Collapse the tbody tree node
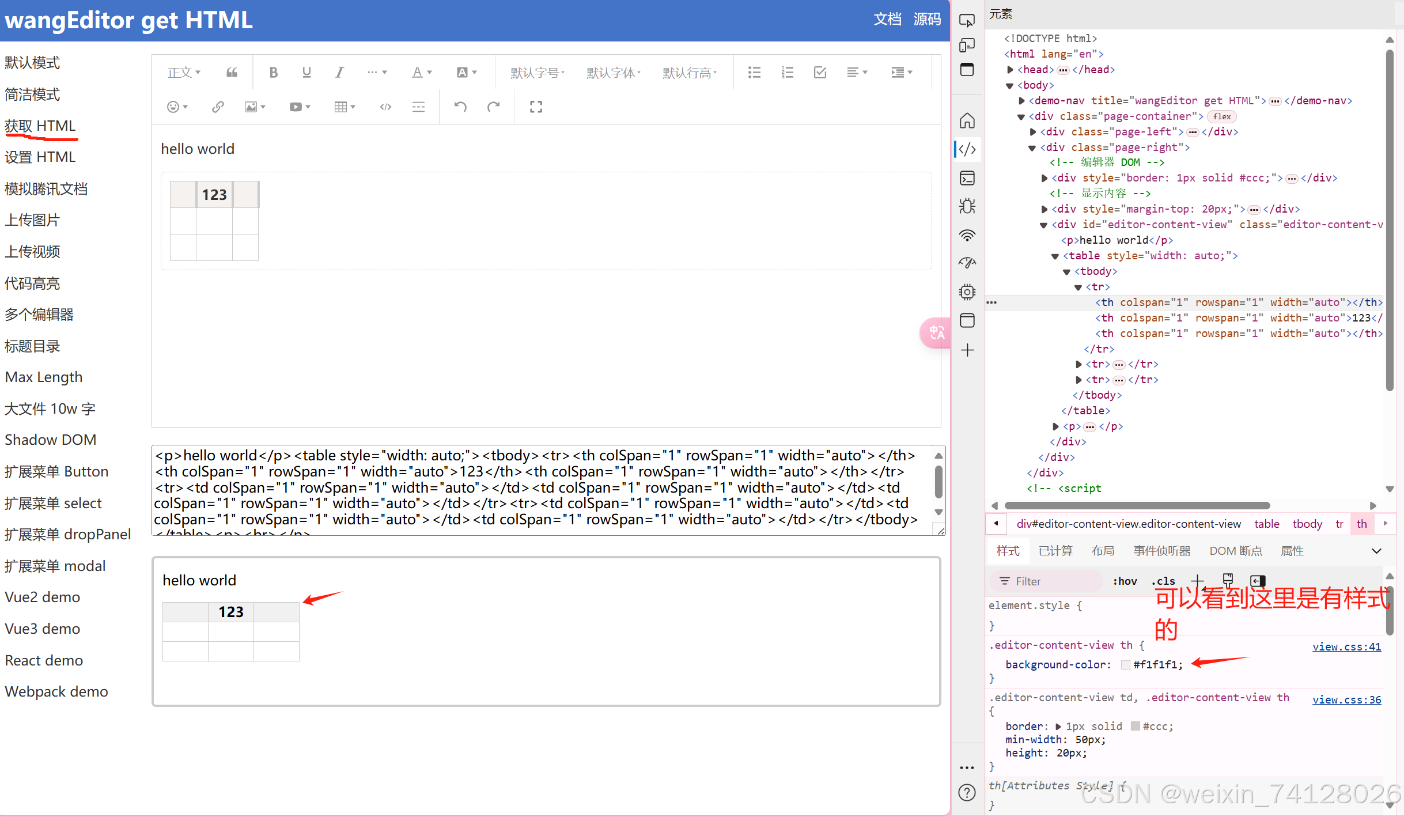Screen dimensions: 1404x817 (1066, 271)
